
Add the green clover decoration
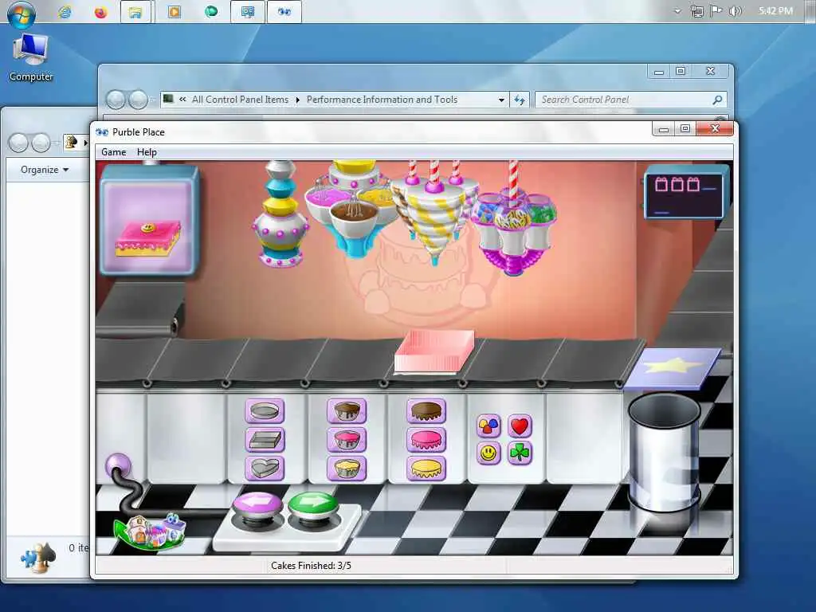pos(520,453)
